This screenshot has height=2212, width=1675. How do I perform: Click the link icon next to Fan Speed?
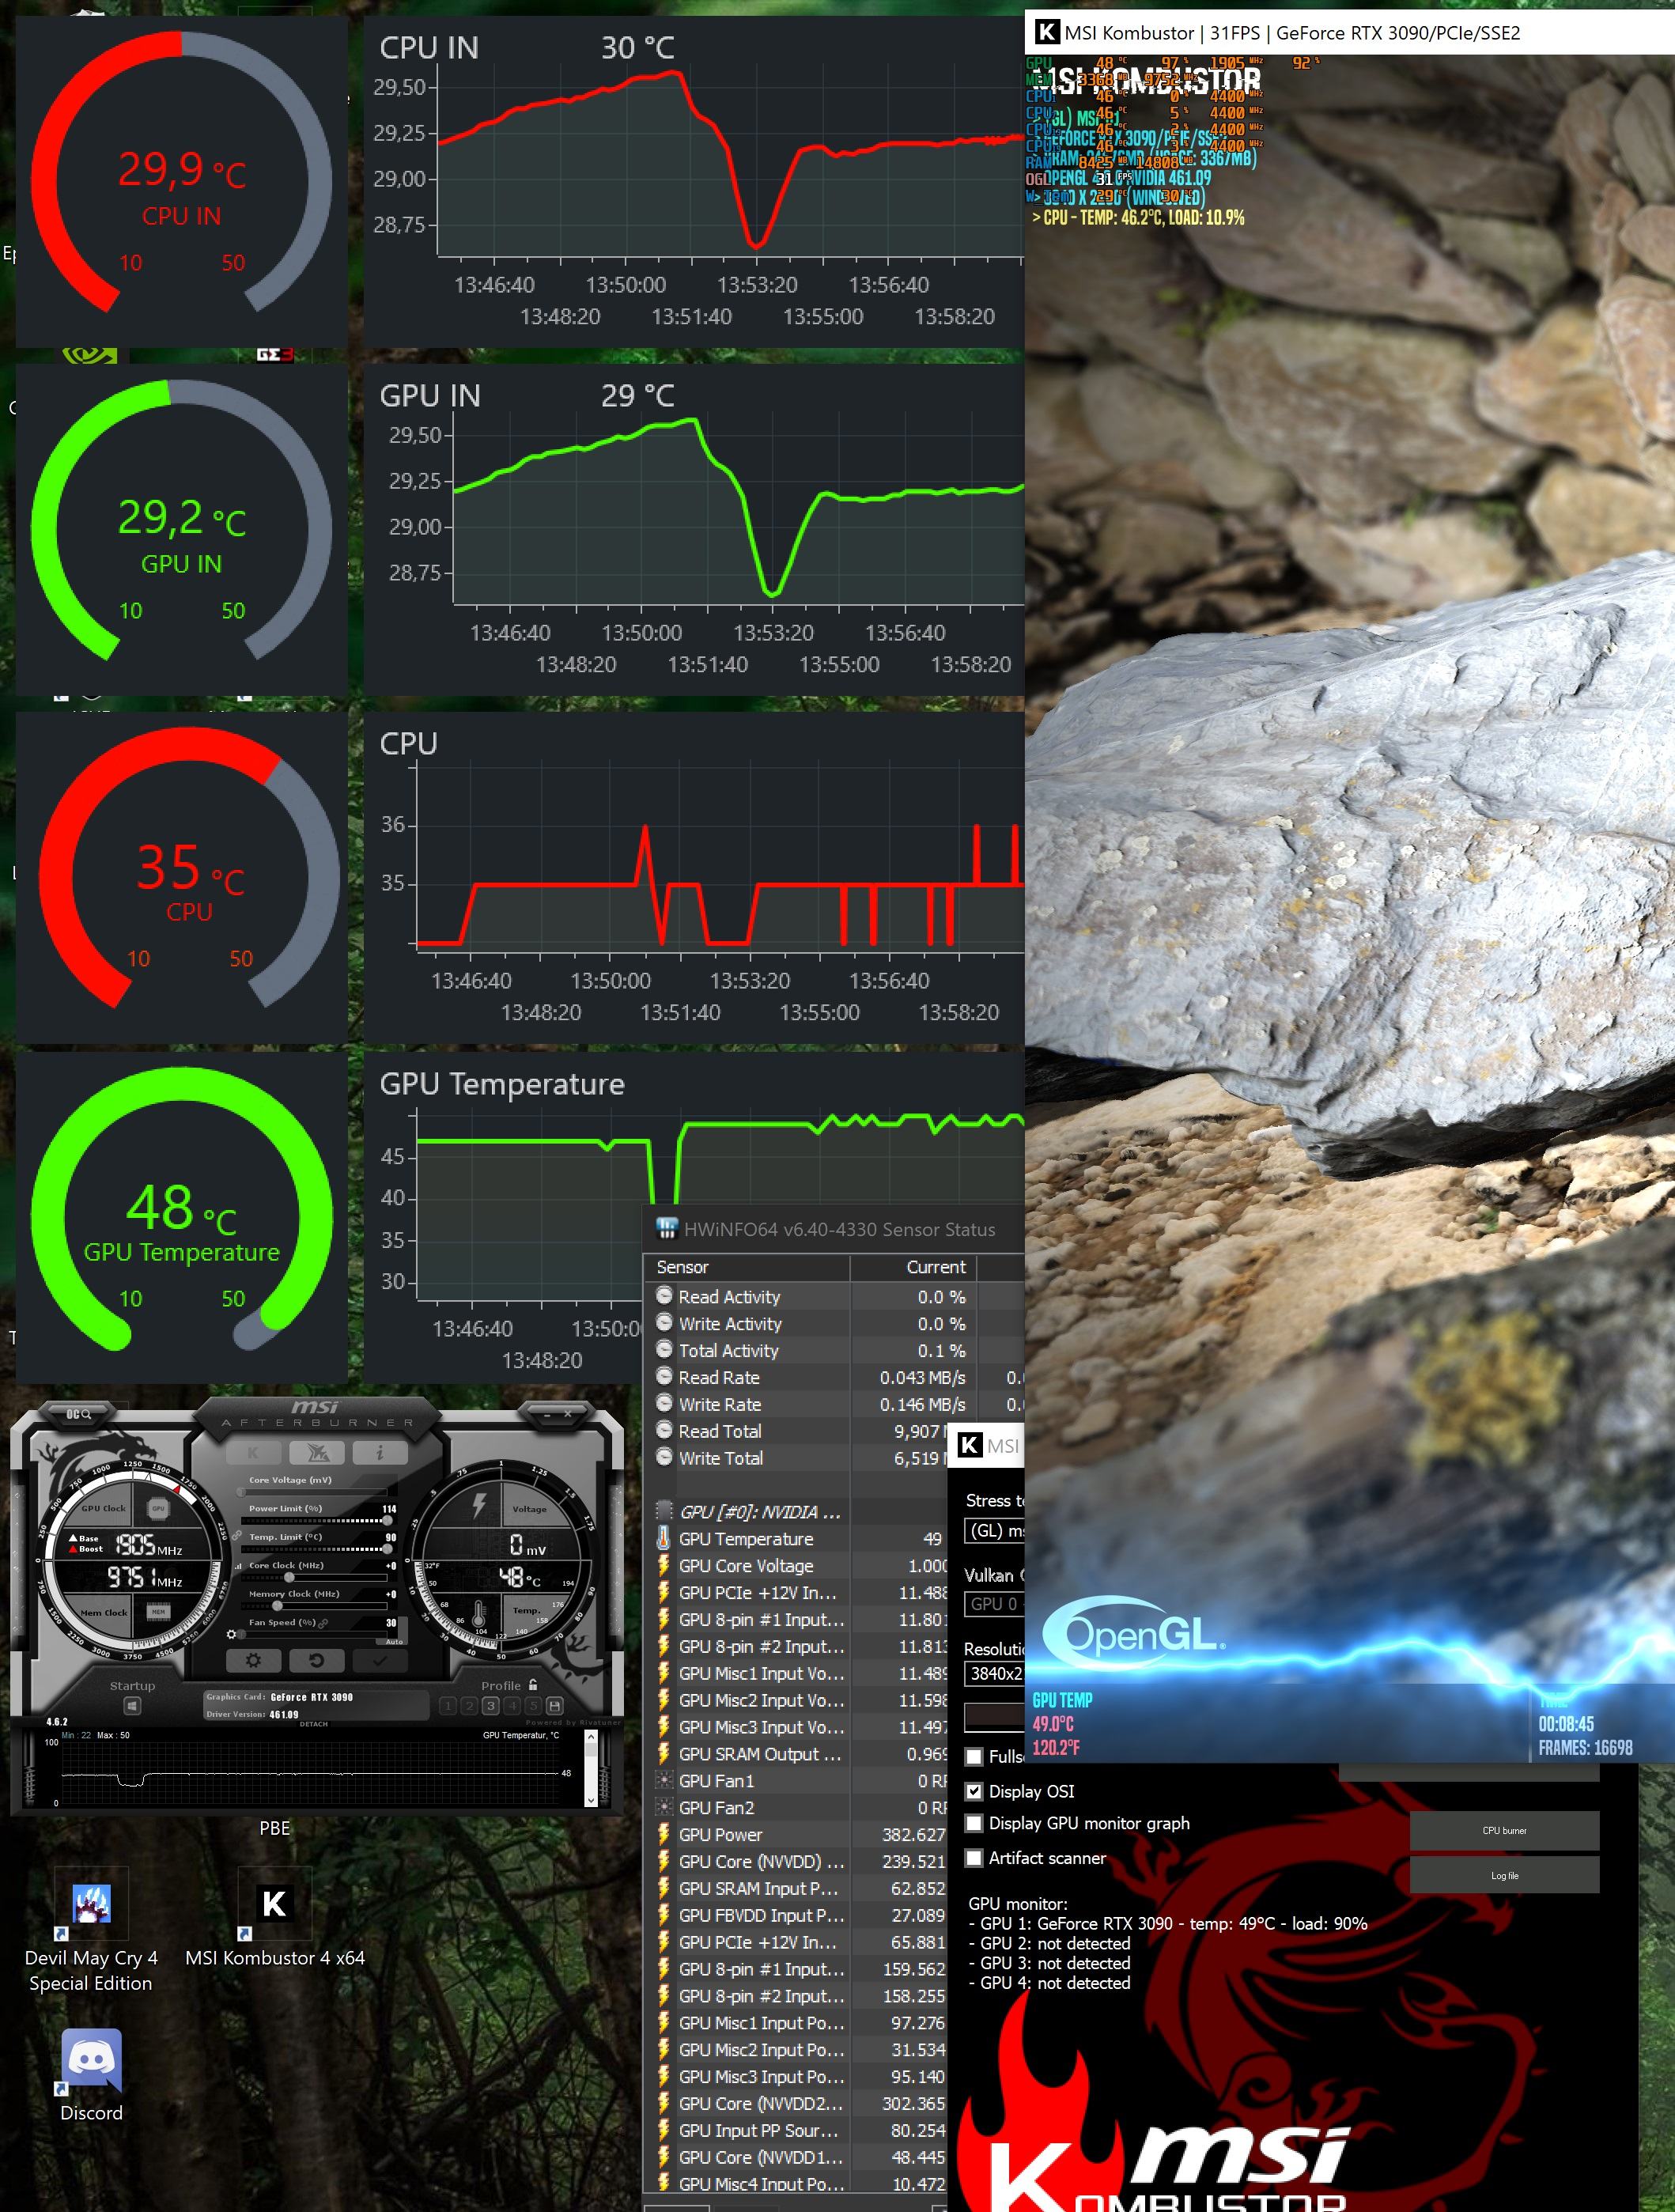click(x=323, y=1624)
